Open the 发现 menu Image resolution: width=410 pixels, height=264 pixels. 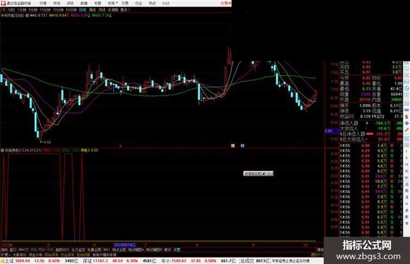[x=112, y=3]
